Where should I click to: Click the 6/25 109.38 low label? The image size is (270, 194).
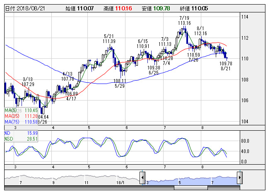[x=154, y=70]
